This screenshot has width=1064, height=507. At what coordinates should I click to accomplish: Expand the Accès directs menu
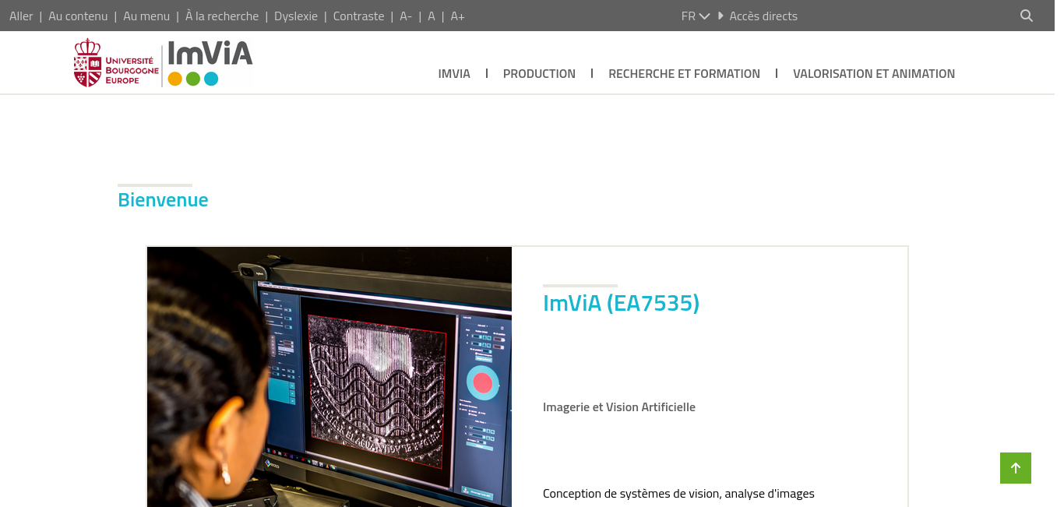tap(758, 16)
